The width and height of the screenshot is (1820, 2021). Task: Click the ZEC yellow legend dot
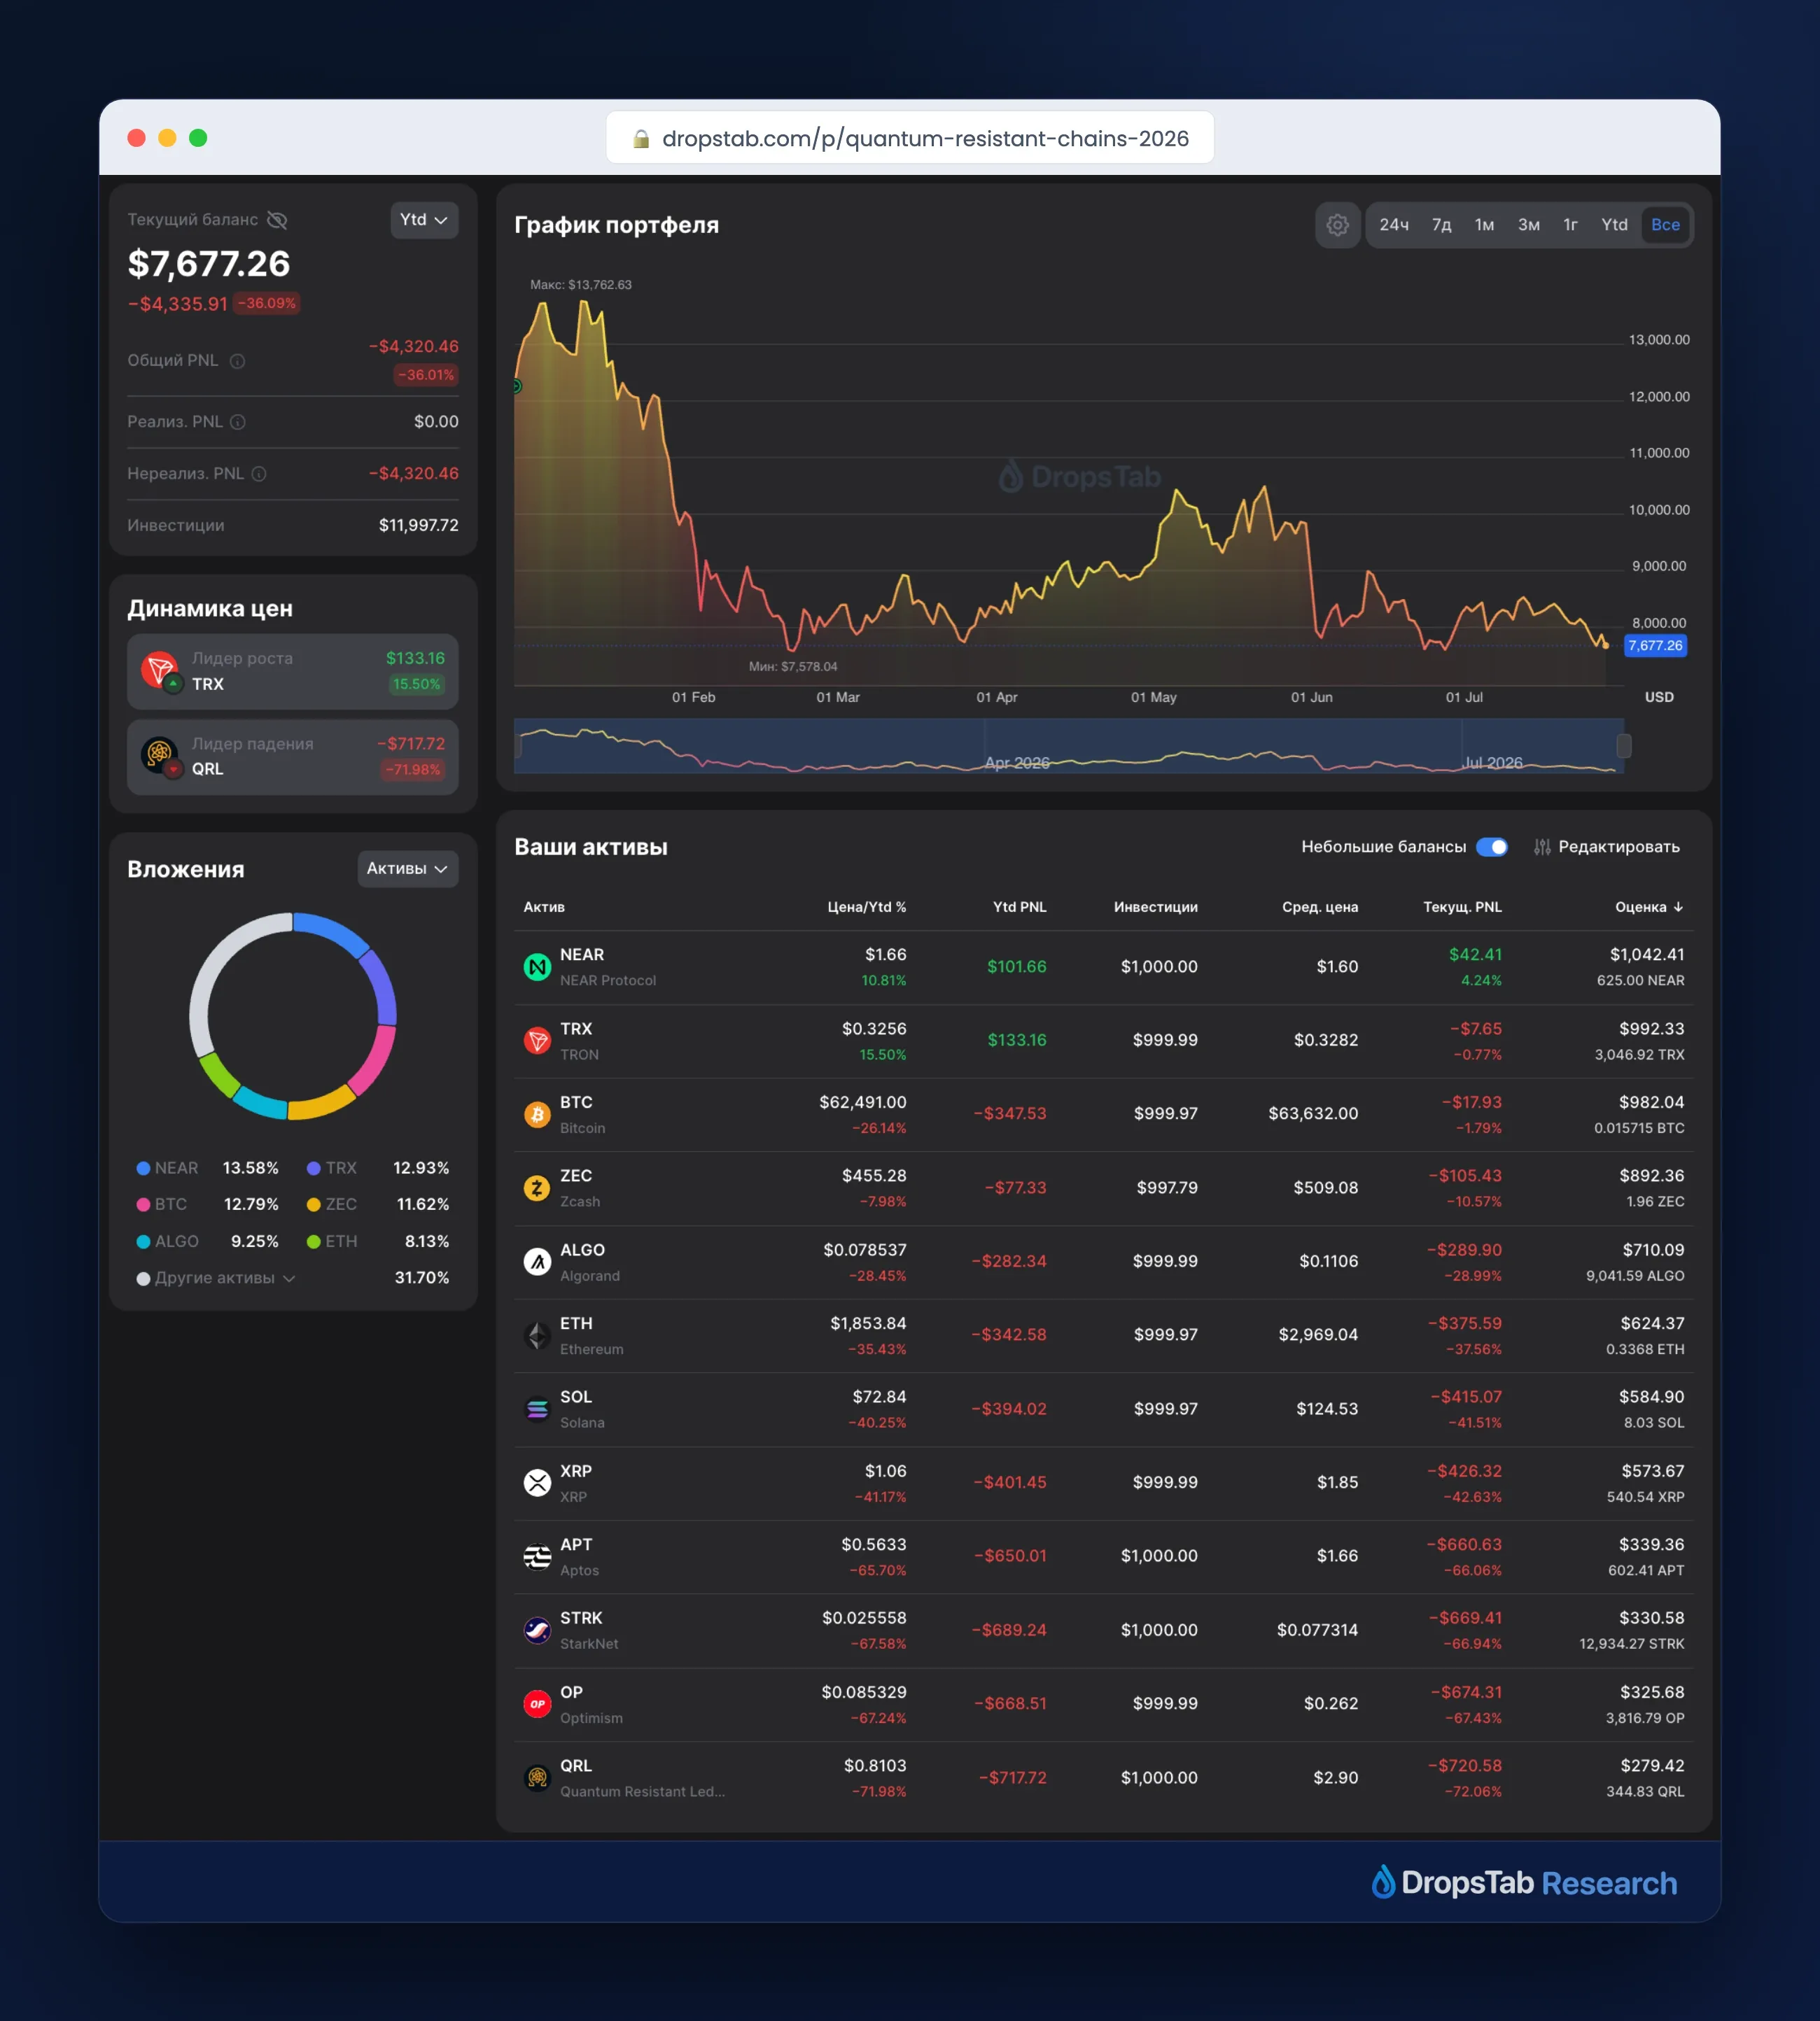pyautogui.click(x=314, y=1204)
